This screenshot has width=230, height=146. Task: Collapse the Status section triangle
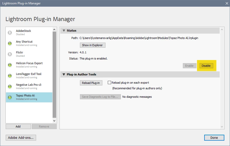[x=64, y=31]
